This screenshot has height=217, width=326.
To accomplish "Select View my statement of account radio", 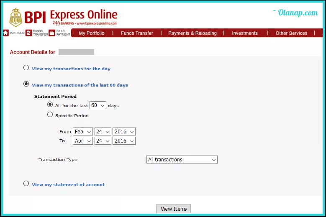I will [26, 184].
